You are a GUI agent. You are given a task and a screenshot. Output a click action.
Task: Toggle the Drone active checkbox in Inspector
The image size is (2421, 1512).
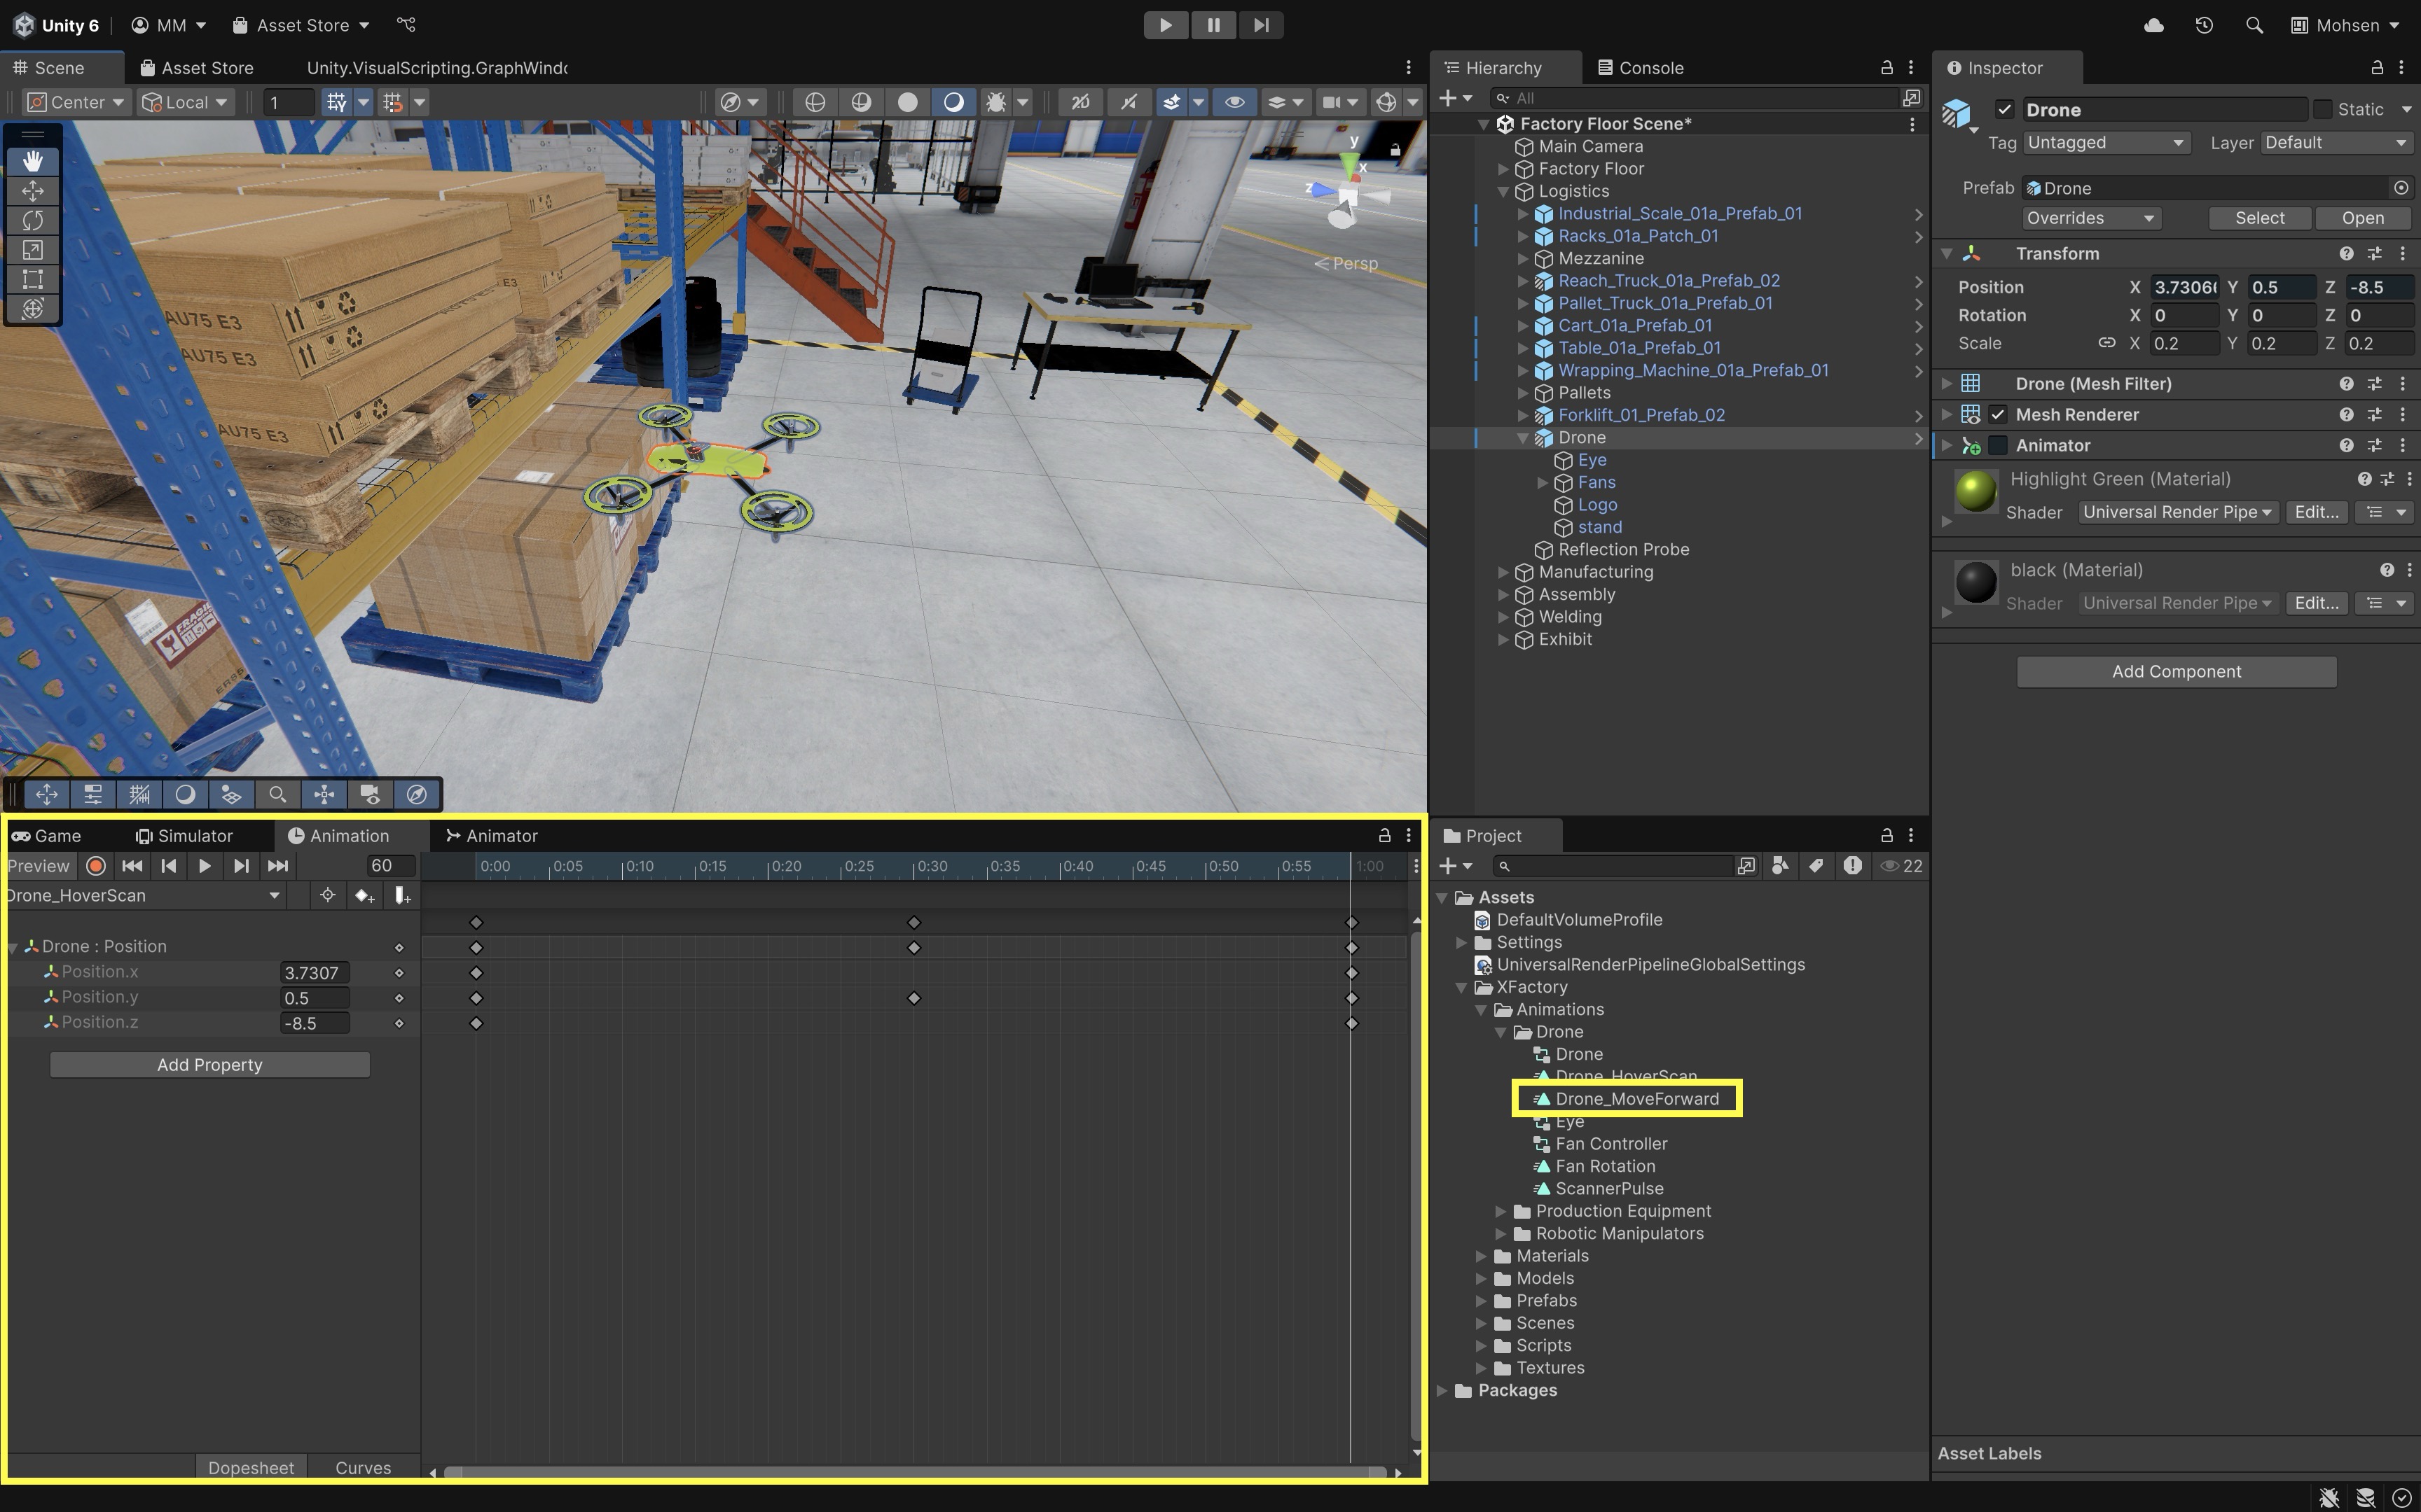[x=2003, y=110]
